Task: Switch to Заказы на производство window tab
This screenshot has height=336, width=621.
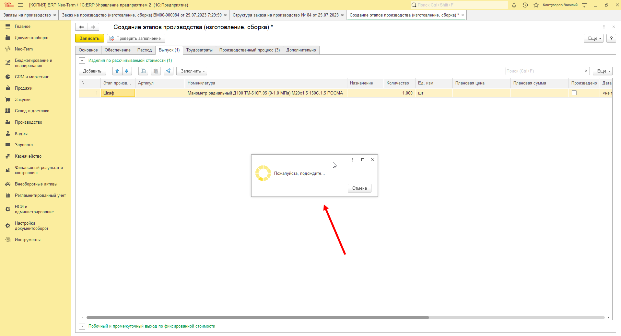Action: [x=27, y=15]
